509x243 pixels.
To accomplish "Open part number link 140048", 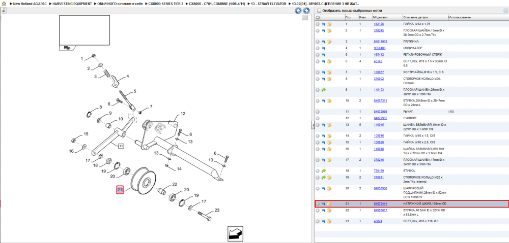I will tap(379, 149).
